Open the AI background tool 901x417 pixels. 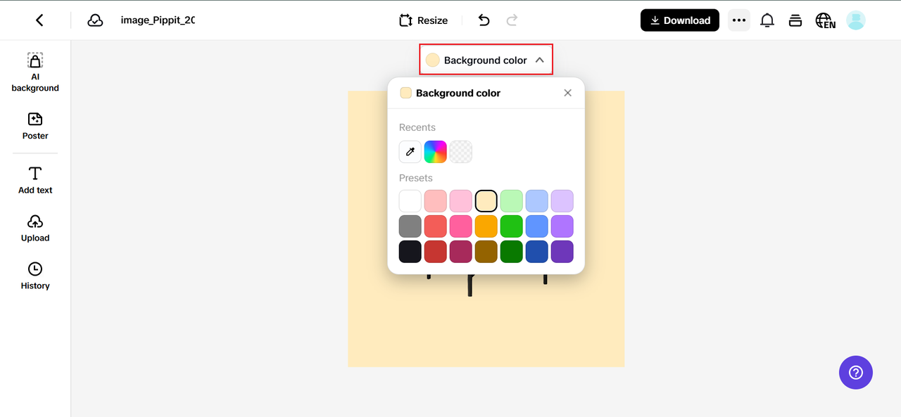pos(35,72)
